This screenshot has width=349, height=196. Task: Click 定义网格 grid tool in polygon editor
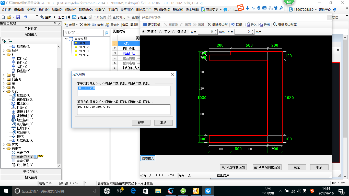(152, 25)
